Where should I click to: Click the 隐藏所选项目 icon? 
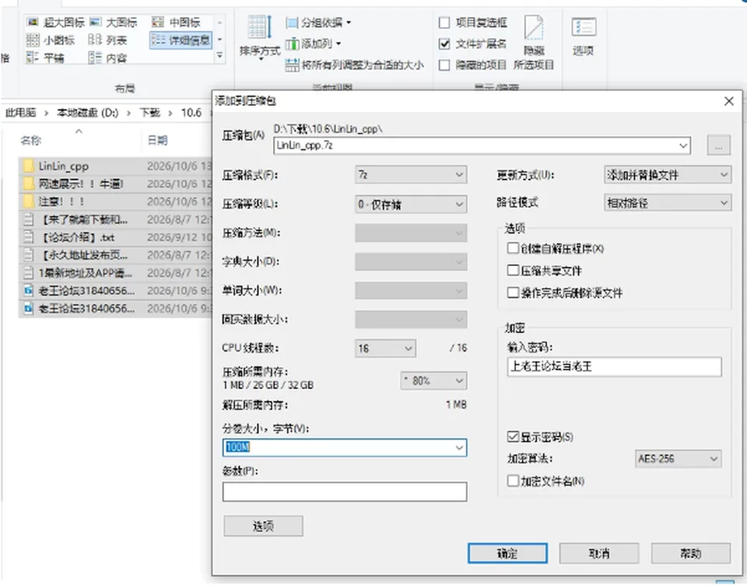[x=534, y=28]
